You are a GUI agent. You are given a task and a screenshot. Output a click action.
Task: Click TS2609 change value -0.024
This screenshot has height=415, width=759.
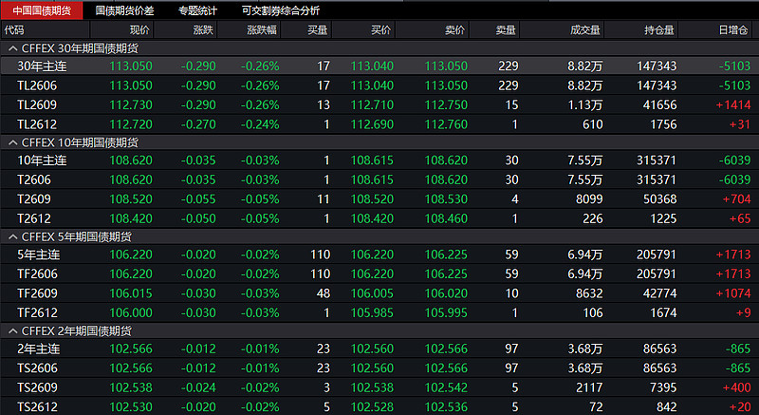(198, 387)
